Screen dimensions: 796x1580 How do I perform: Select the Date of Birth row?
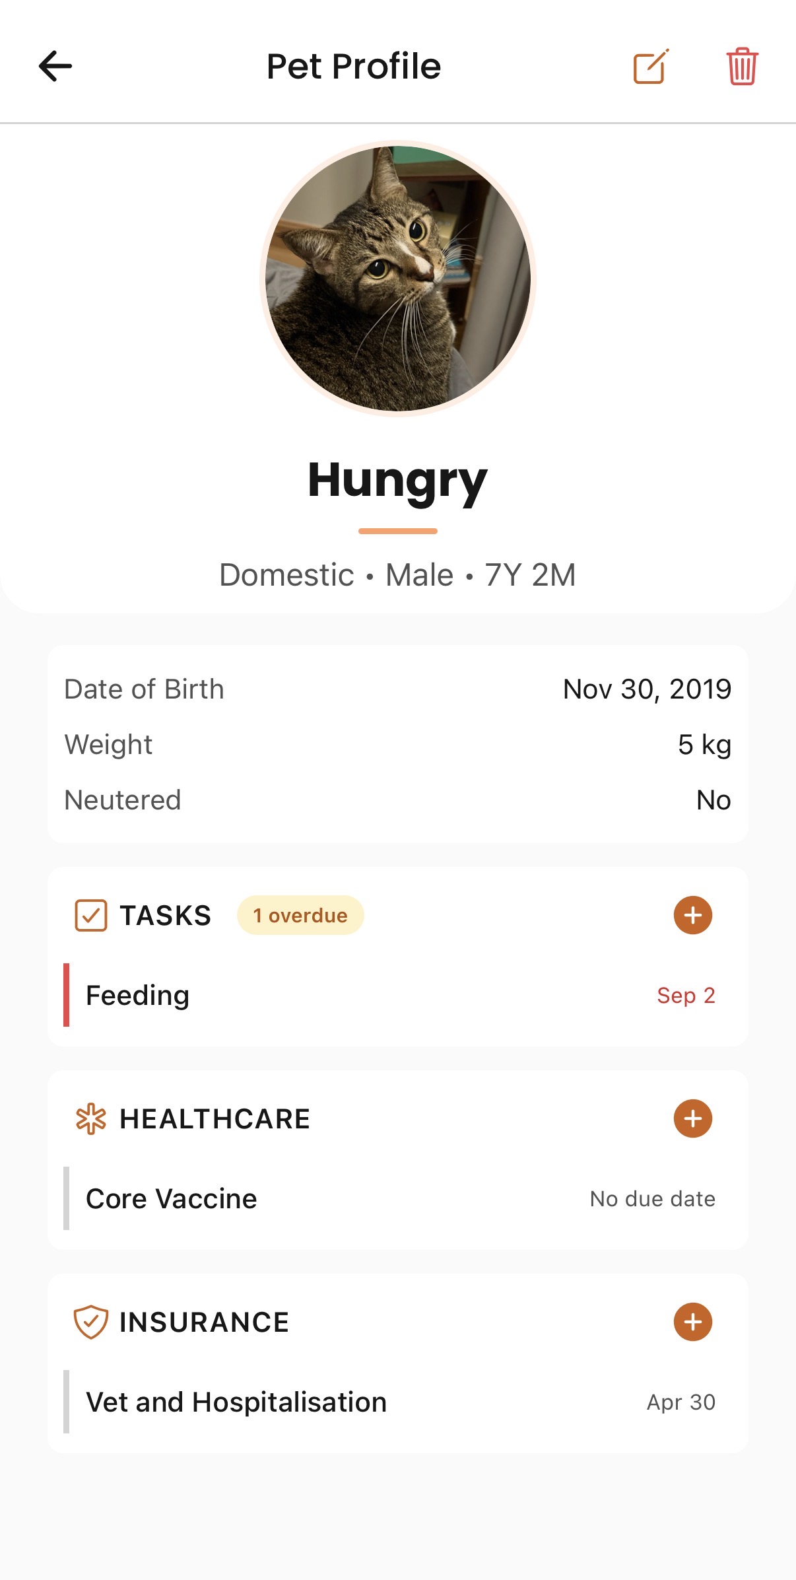coord(397,689)
